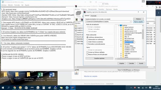Open taskbar search magnifier
This screenshot has width=161, height=90.
9,88
